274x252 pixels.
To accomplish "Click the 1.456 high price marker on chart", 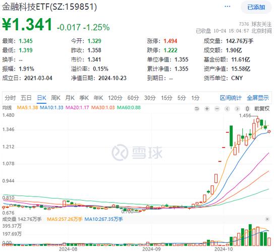I will point(245,115).
